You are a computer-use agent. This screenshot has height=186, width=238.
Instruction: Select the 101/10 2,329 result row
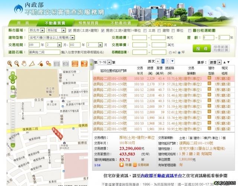[x=164, y=79]
